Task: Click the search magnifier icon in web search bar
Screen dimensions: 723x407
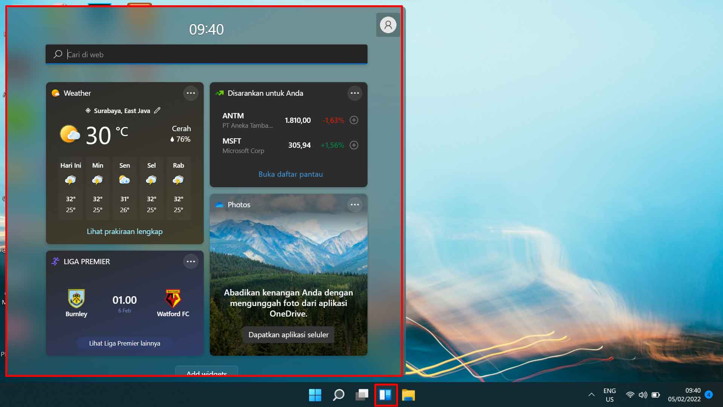Action: pyautogui.click(x=58, y=54)
